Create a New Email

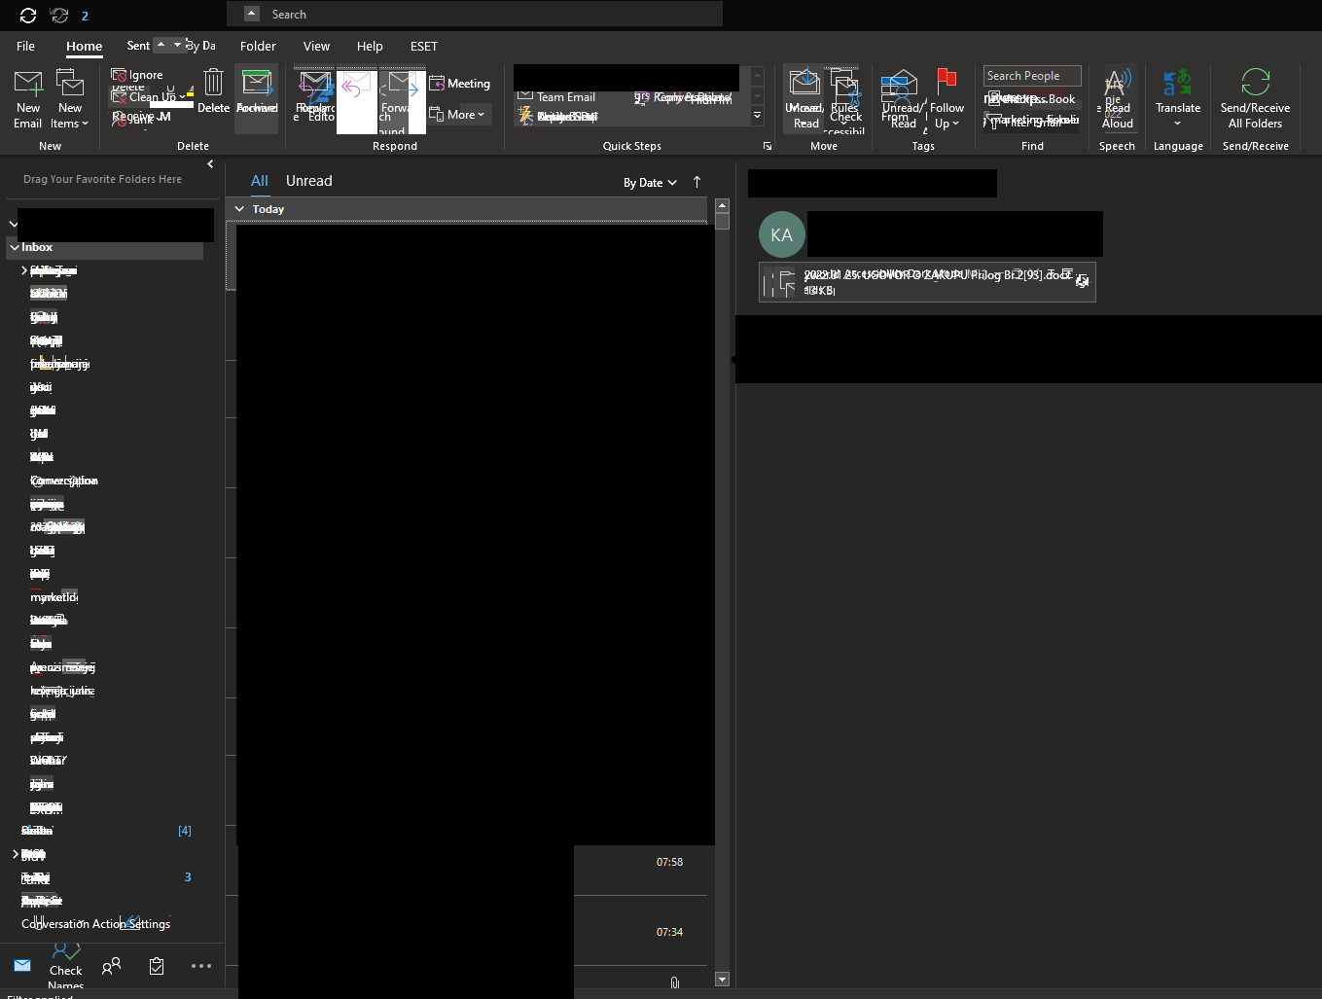(x=28, y=99)
